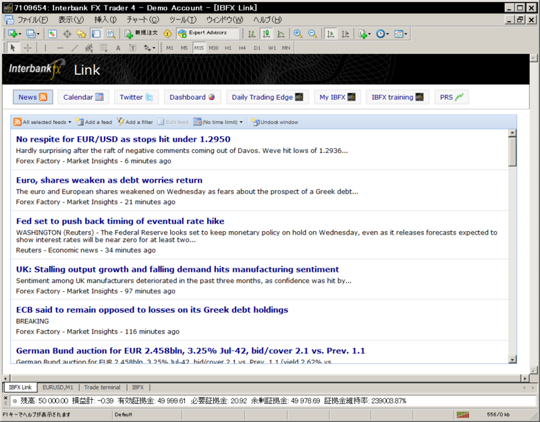540x422 pixels.
Task: Set timeframe to W1
Action: 272,48
